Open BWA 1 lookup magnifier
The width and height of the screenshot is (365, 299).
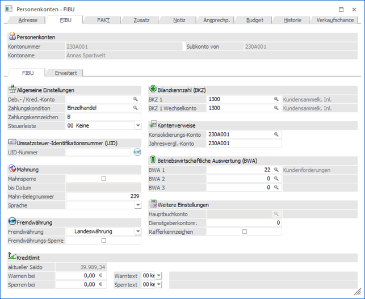pos(276,170)
